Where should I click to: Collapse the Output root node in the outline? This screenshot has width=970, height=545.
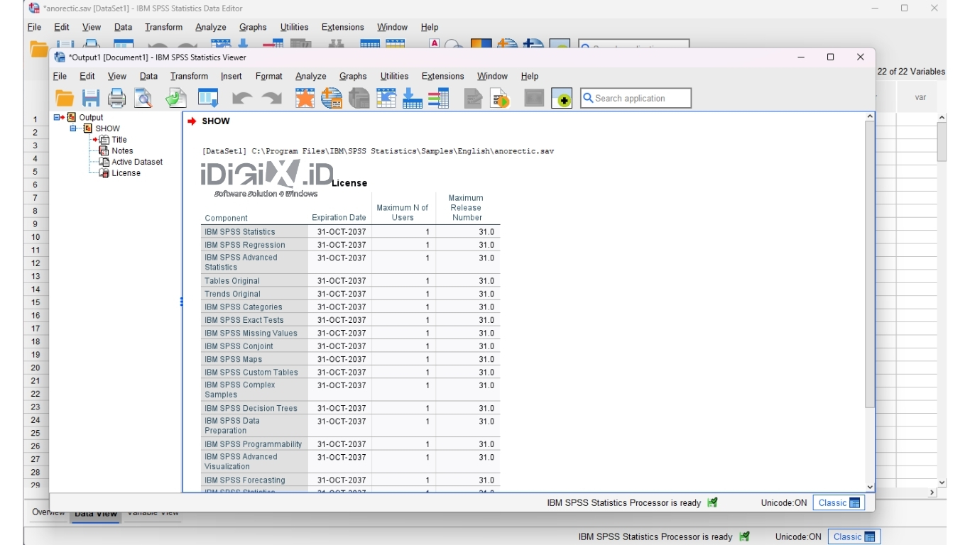58,117
